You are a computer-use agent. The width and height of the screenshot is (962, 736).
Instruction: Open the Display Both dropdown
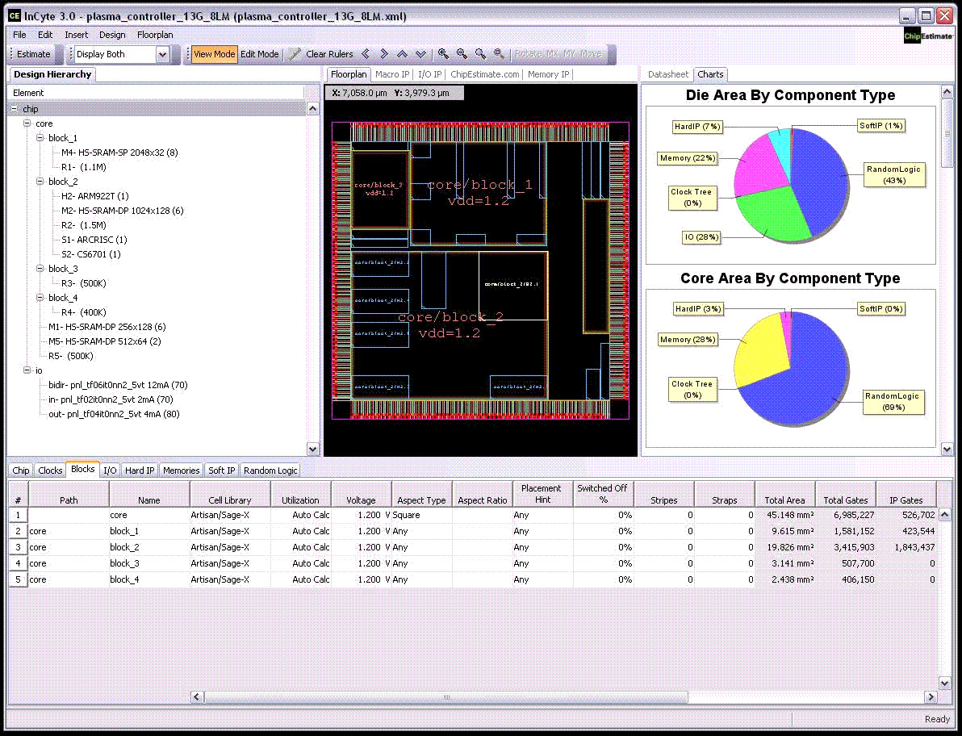tap(162, 55)
